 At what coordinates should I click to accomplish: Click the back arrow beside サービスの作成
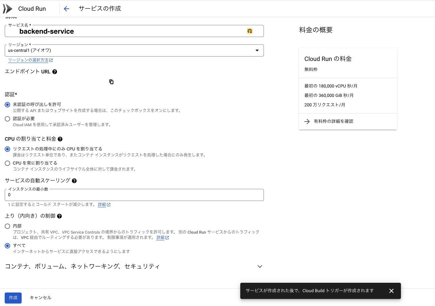[66, 8]
